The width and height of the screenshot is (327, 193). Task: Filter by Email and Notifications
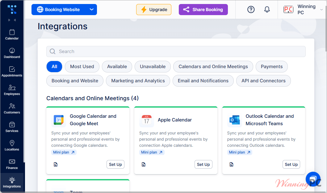203,81
